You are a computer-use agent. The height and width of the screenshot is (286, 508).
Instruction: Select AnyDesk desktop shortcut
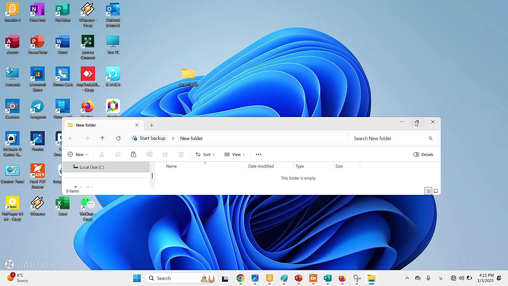(x=88, y=79)
